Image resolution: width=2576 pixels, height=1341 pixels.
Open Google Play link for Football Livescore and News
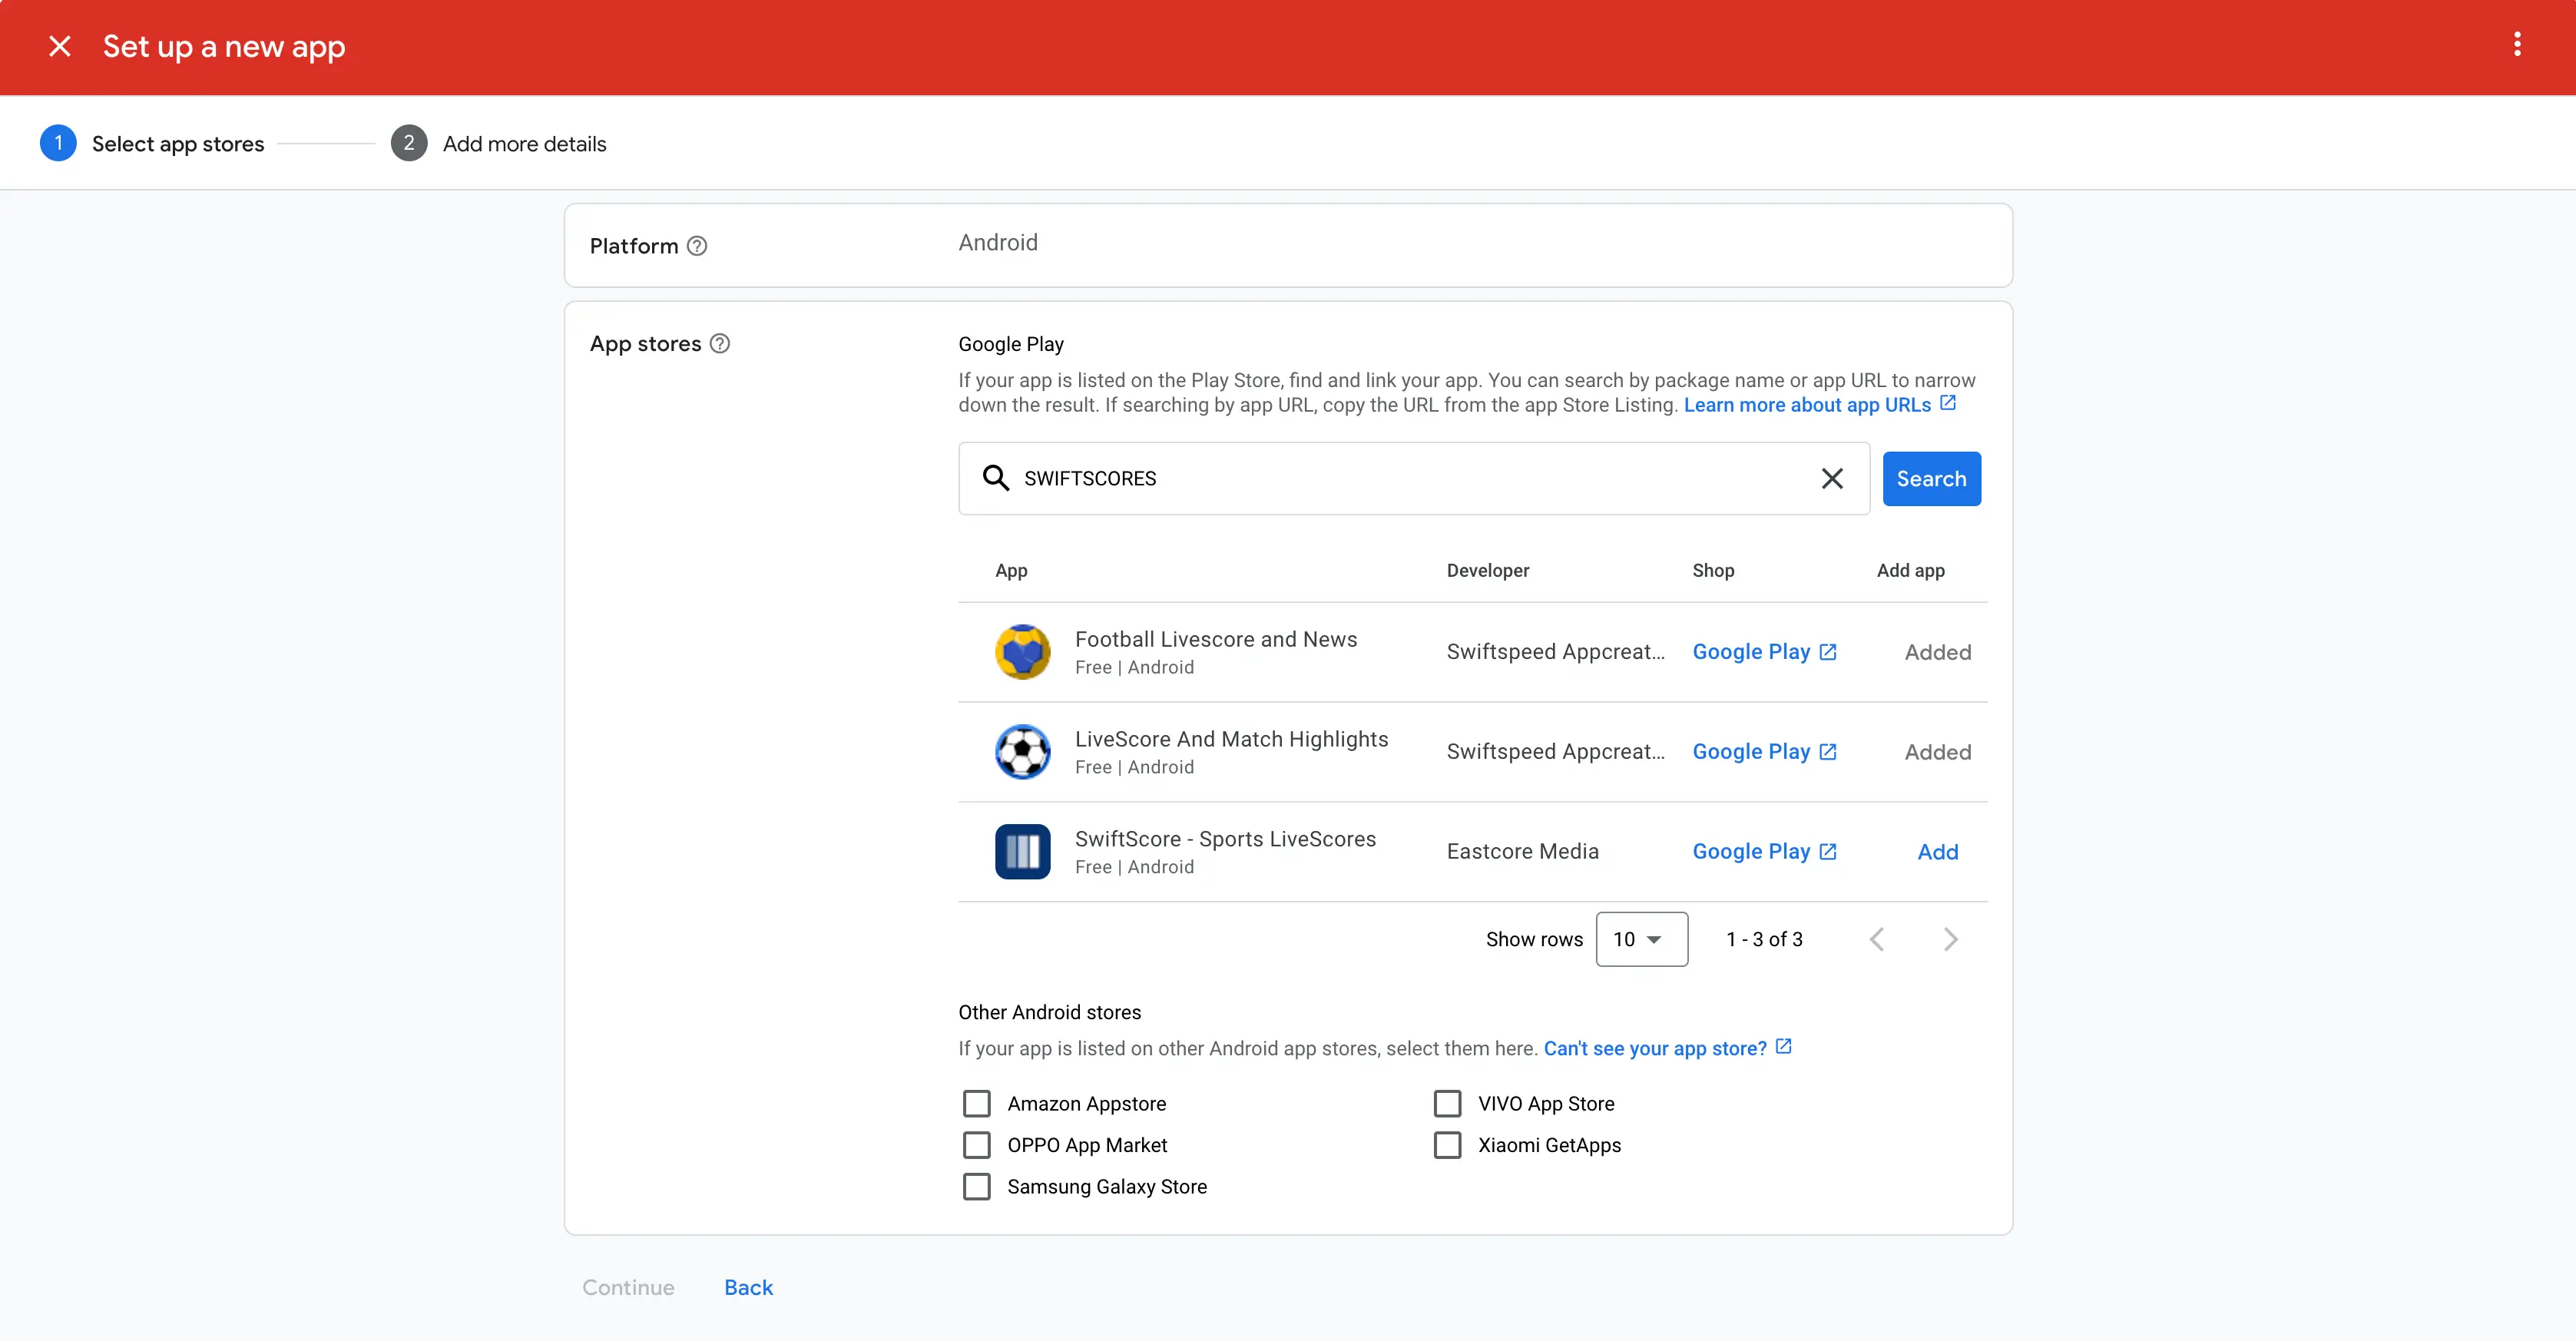[1764, 652]
